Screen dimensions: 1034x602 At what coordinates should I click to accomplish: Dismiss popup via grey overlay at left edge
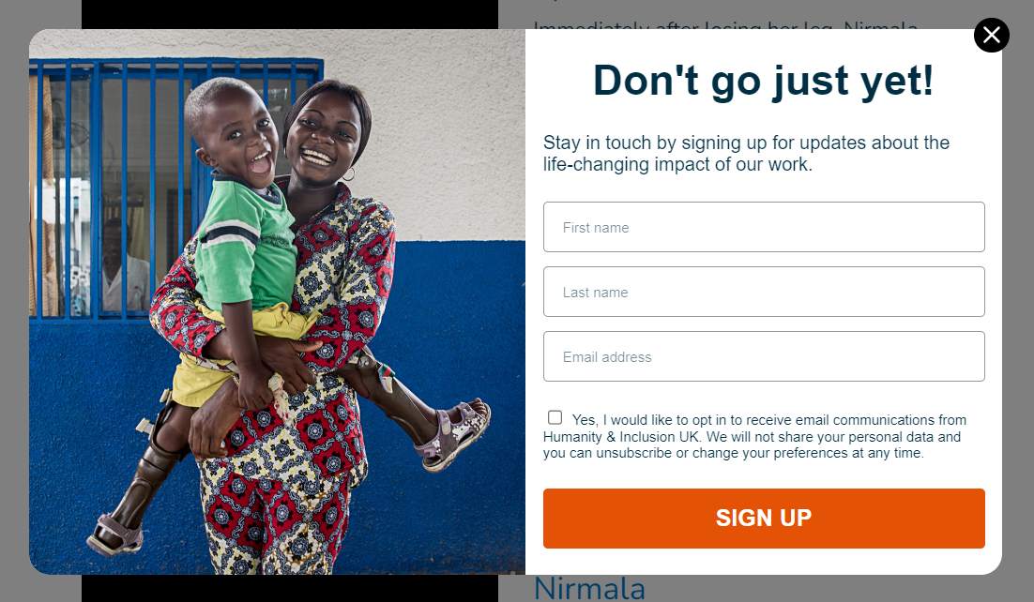14,301
